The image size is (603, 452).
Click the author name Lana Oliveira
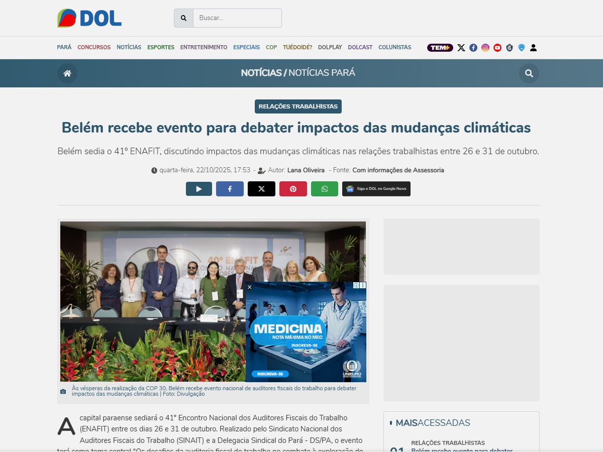(306, 170)
